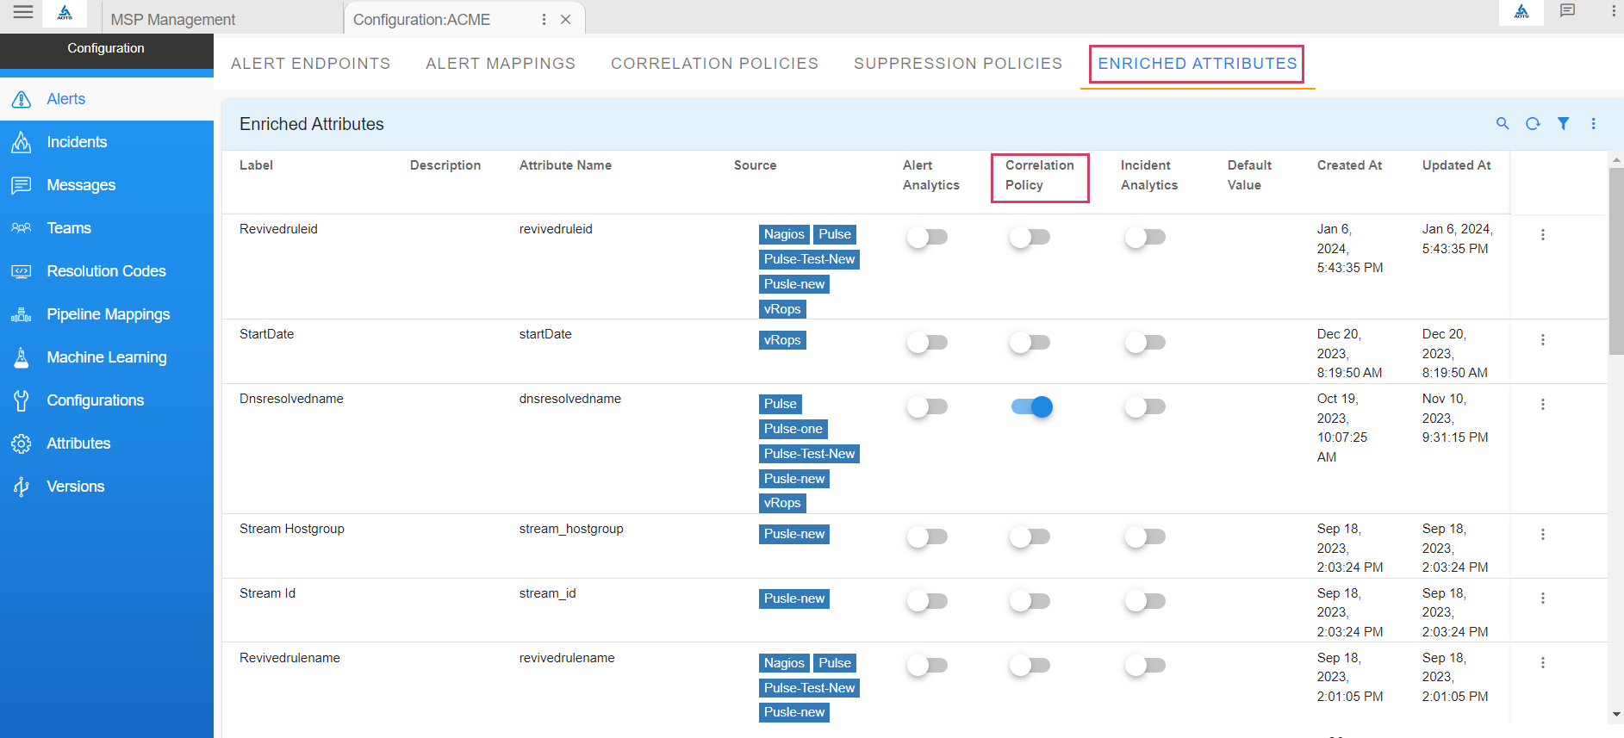Open the filter icon for Enriched Attributes
1624x738 pixels.
coord(1563,124)
